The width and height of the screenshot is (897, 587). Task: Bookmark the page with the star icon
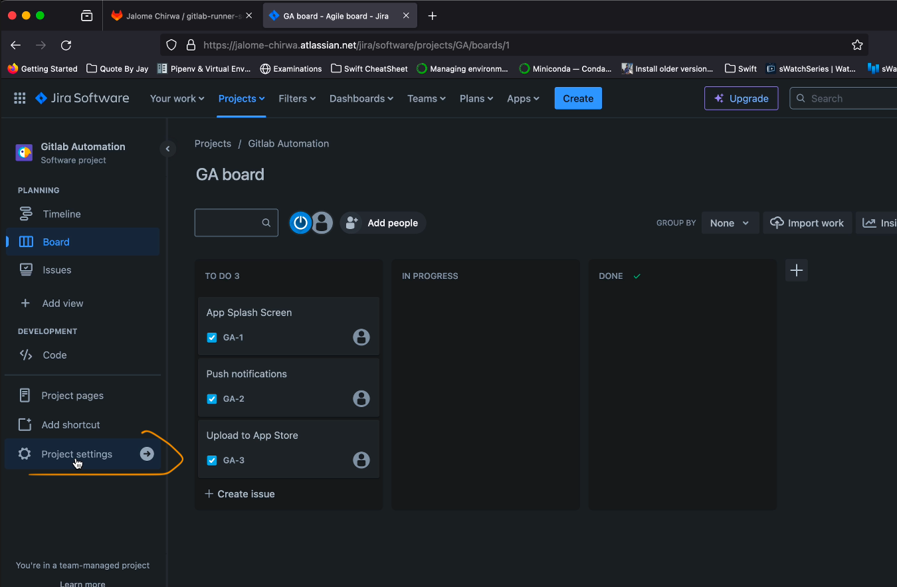click(857, 45)
